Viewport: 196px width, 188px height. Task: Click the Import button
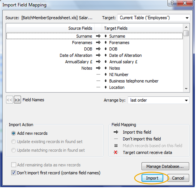152,178
